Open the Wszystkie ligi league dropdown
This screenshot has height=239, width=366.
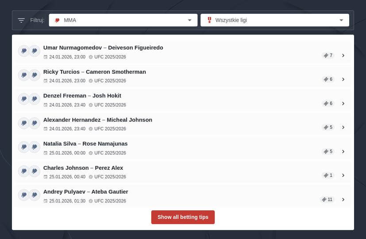pos(274,20)
